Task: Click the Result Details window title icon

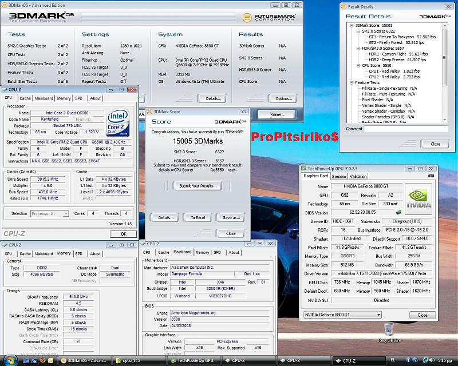Action: coord(343,6)
